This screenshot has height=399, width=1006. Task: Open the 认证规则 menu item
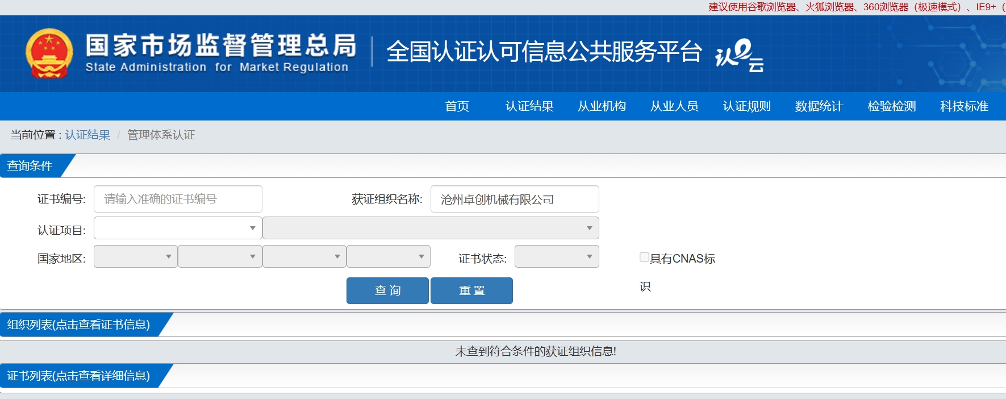point(747,106)
